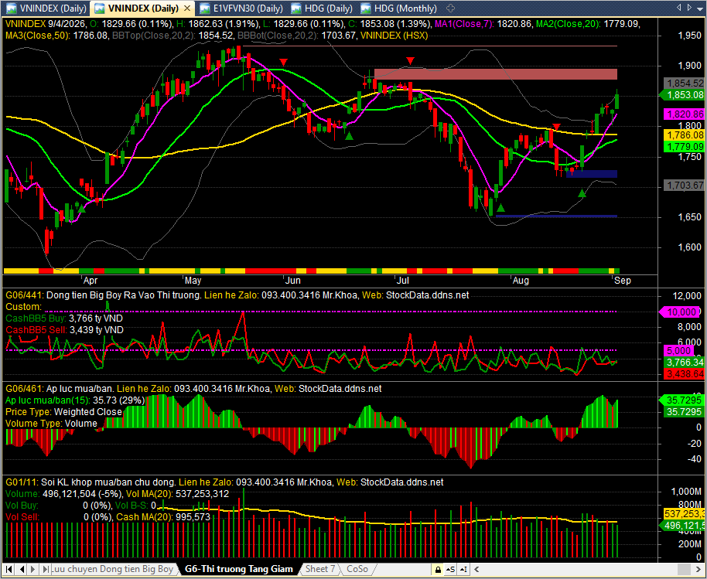Open the Sheet 7 tab

[320, 569]
